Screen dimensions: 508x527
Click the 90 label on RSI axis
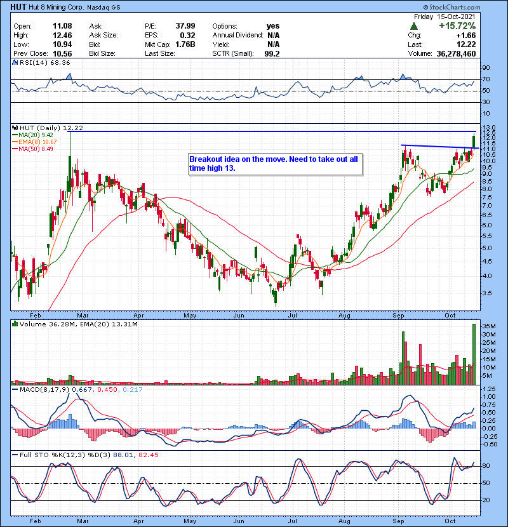pos(486,68)
